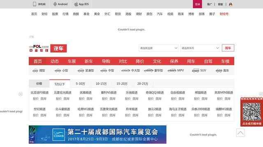Open the 哈弗M1频道 link
The width and height of the screenshot is (263, 147).
click(x=85, y=109)
